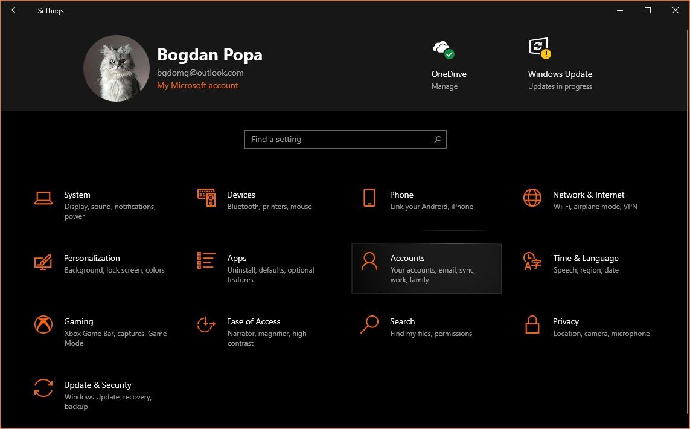Open Devices settings via the keyboard icon

pos(206,198)
